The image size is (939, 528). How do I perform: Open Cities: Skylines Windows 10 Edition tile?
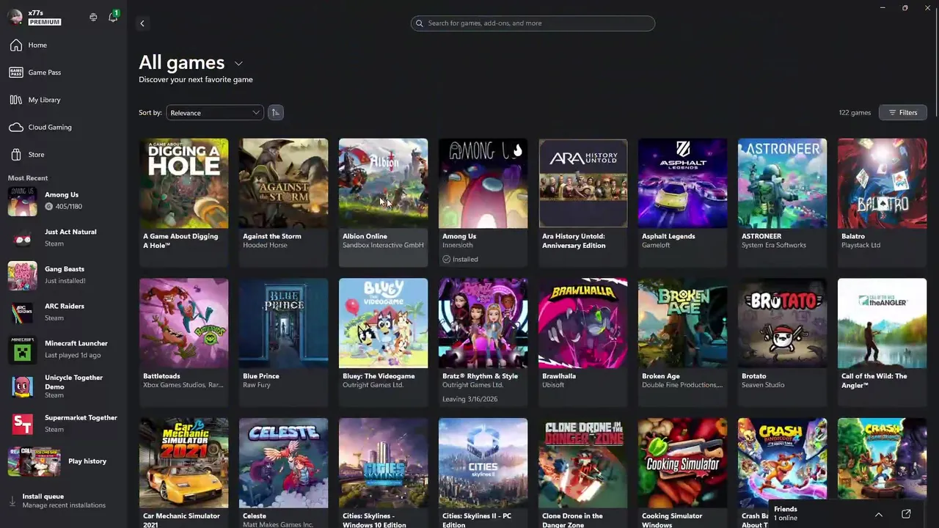pyautogui.click(x=383, y=473)
